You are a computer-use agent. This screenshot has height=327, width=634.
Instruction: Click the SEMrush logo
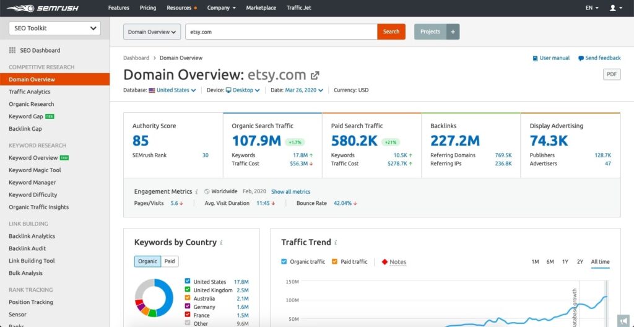43,8
